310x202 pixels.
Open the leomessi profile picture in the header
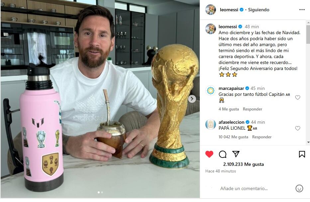coord(211,10)
